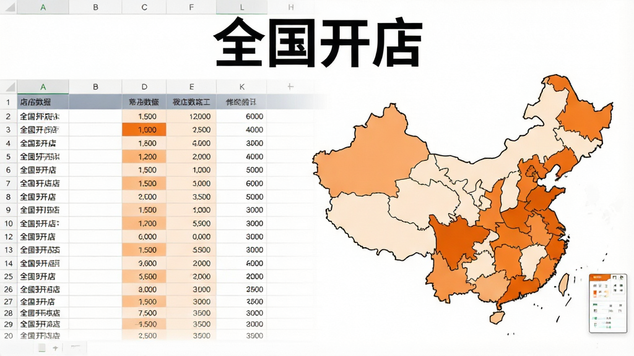Select column D header
Screen dimensions: 634x356
[144, 87]
